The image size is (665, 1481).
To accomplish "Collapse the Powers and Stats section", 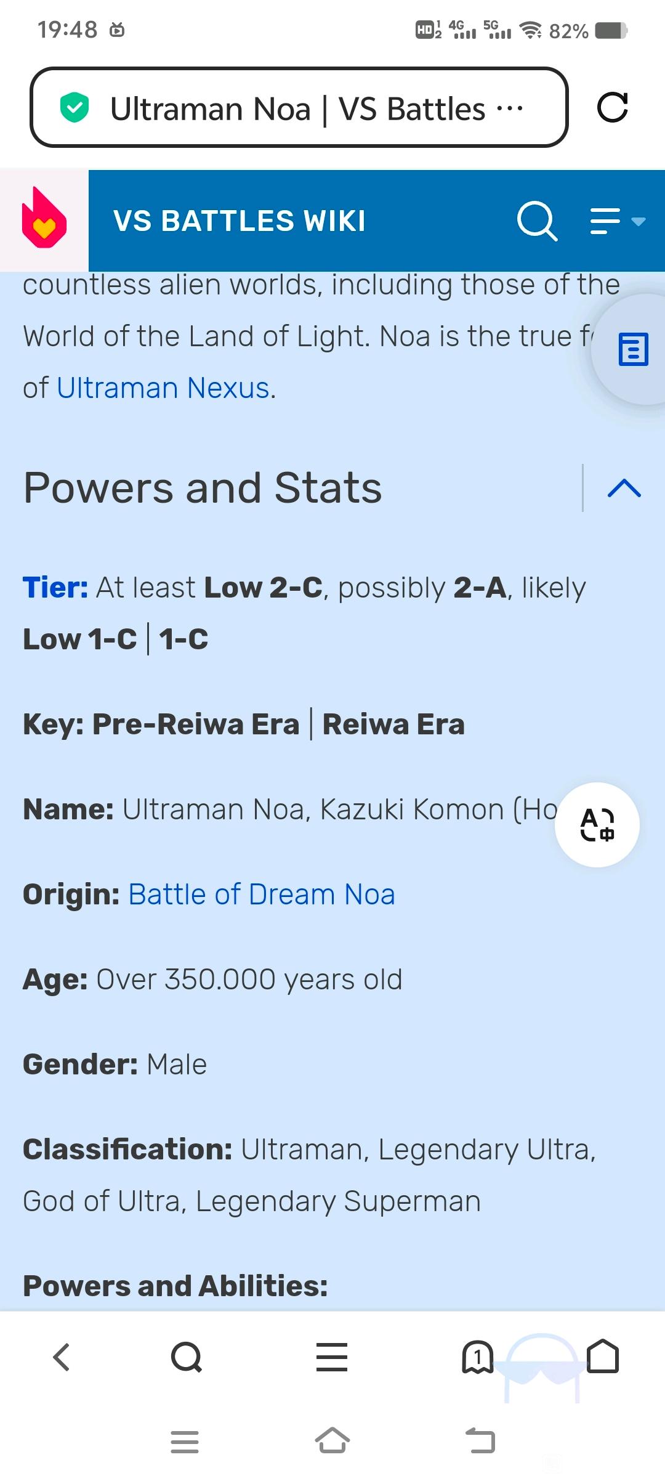I will click(x=624, y=488).
